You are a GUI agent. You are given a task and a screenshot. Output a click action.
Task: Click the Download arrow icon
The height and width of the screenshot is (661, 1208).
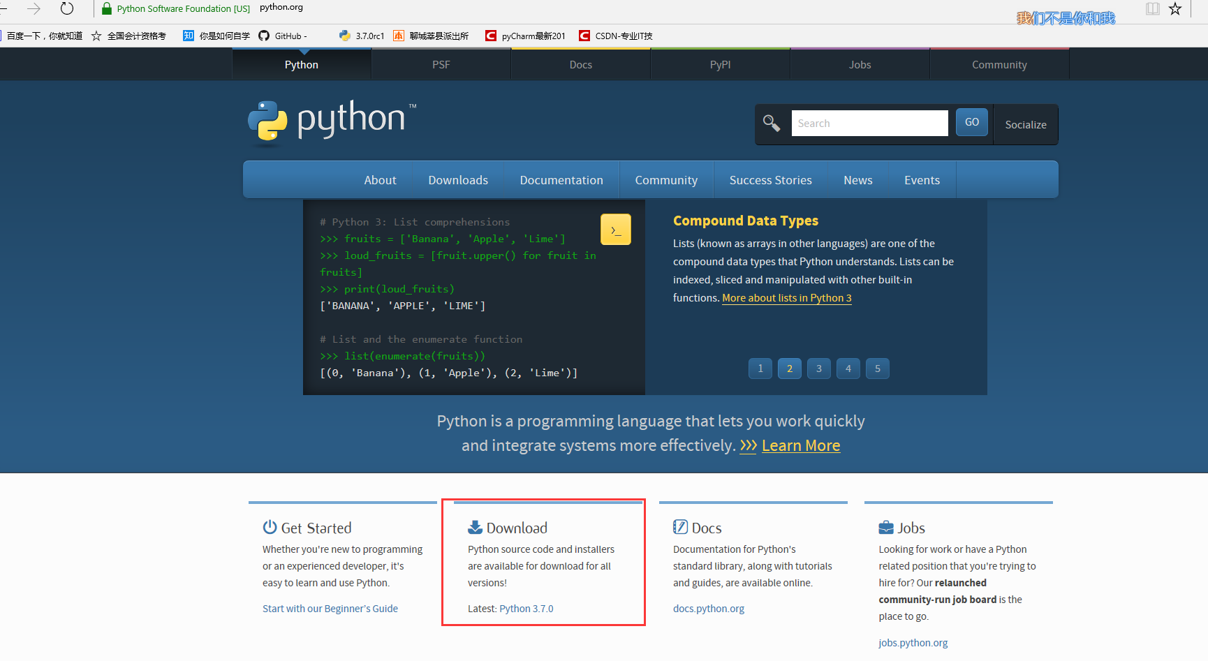pyautogui.click(x=475, y=527)
